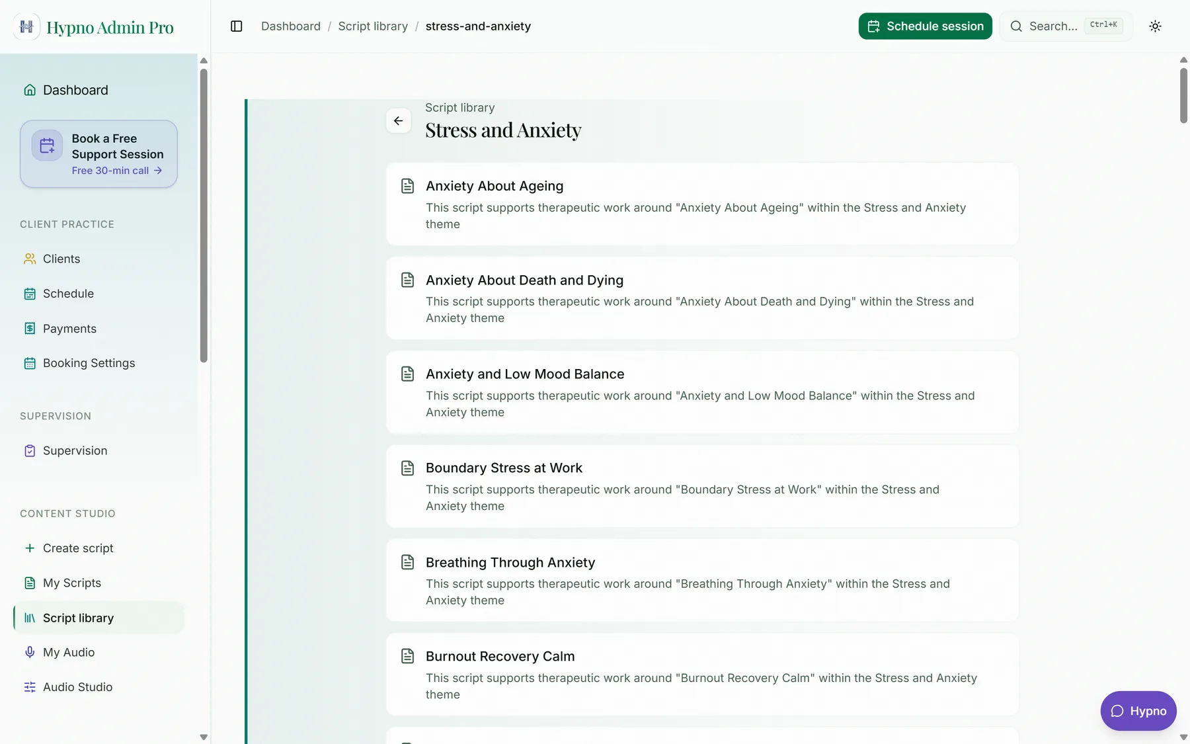Click the Create script label in sidebar
The image size is (1190, 744).
78,548
